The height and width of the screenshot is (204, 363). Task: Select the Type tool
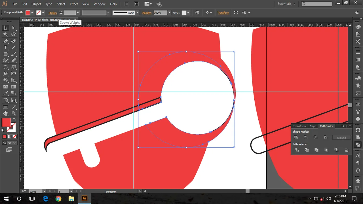tap(5, 48)
